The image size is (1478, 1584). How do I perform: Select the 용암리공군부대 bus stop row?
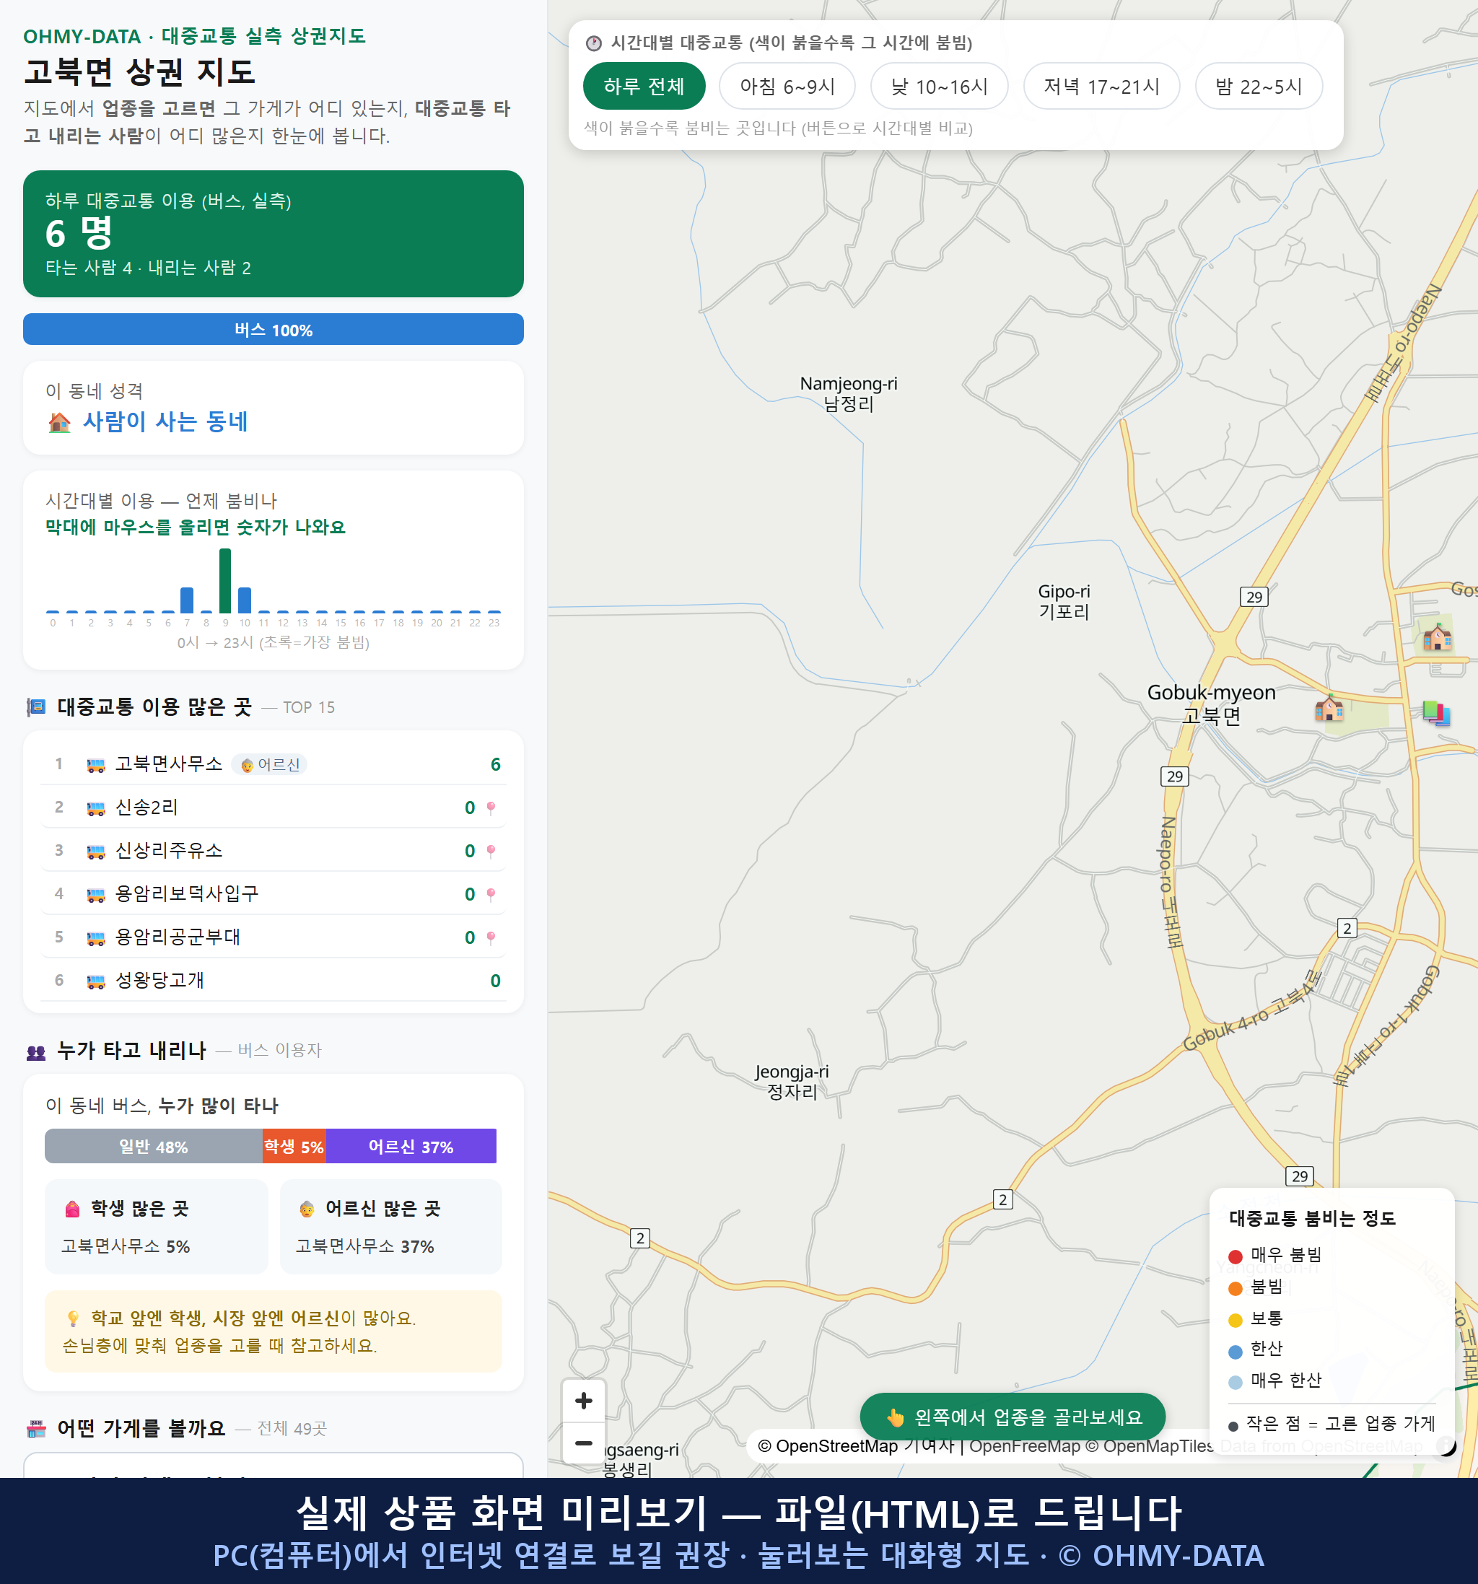coord(274,936)
